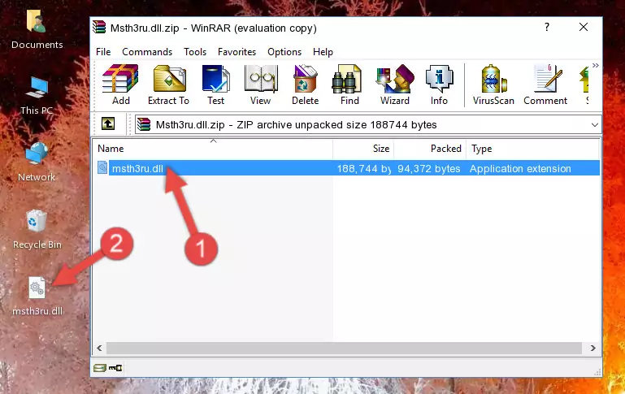Select the Documents desktop icon

point(37,30)
